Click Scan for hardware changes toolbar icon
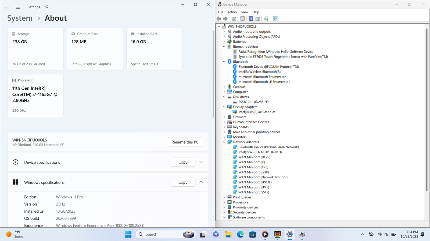The width and height of the screenshot is (430, 241). (275, 18)
